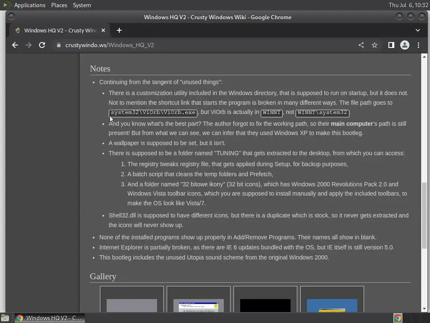
Task: Follow the 'main computer' link
Action: point(352,124)
